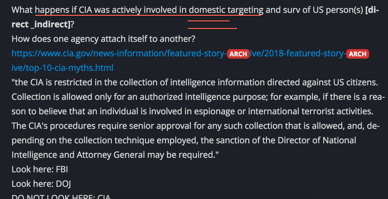Image resolution: width=388 pixels, height=199 pixels.
Task: Click the bold "rect _indirect]" text
Action: 41,24
